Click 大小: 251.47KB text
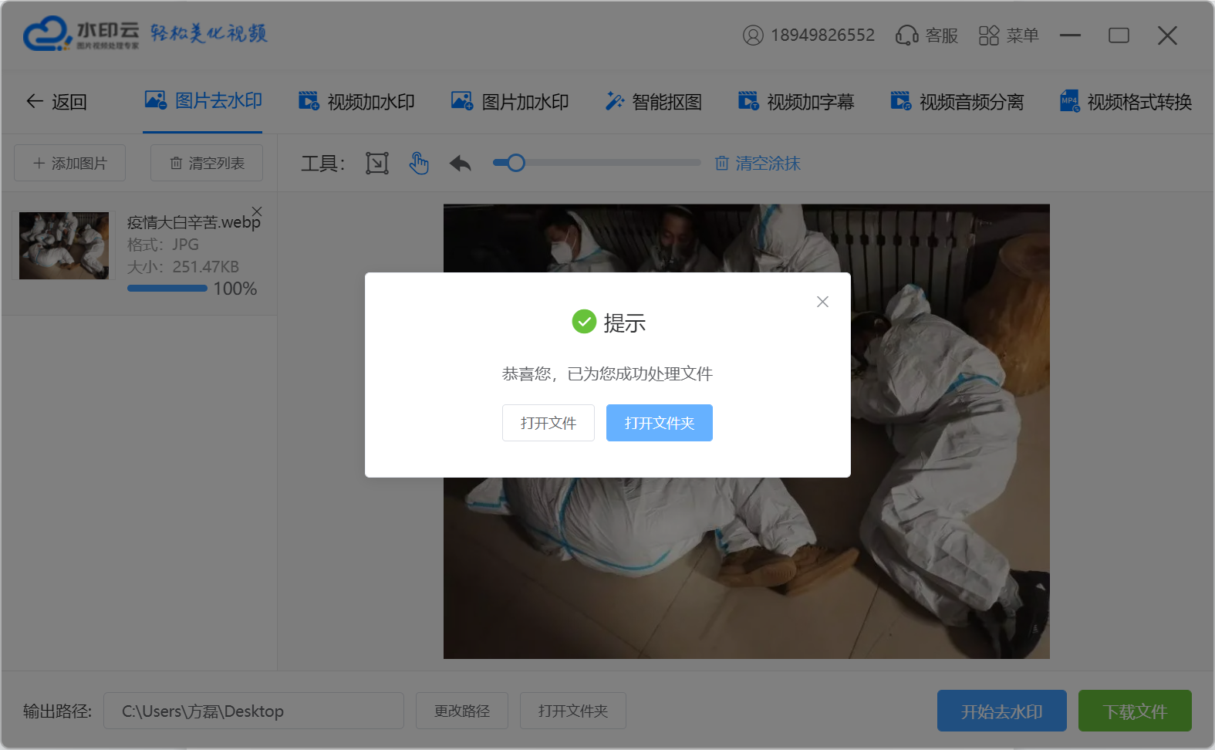Screen dimensions: 1215x750 click(183, 267)
